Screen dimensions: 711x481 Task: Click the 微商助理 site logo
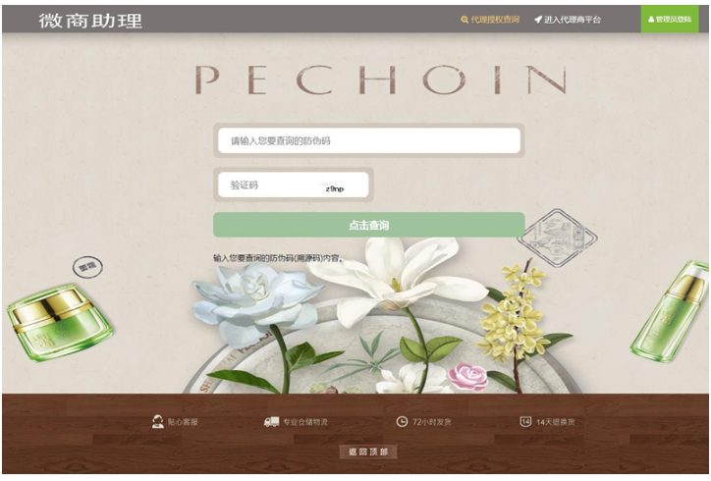(90, 21)
